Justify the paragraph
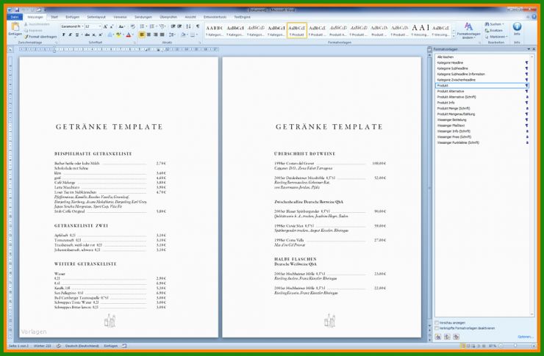 (x=162, y=35)
